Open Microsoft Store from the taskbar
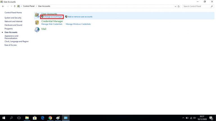 click(35, 118)
